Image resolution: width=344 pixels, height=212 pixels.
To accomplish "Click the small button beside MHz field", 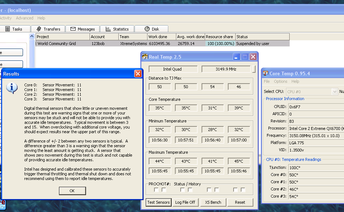I will point(254,69).
